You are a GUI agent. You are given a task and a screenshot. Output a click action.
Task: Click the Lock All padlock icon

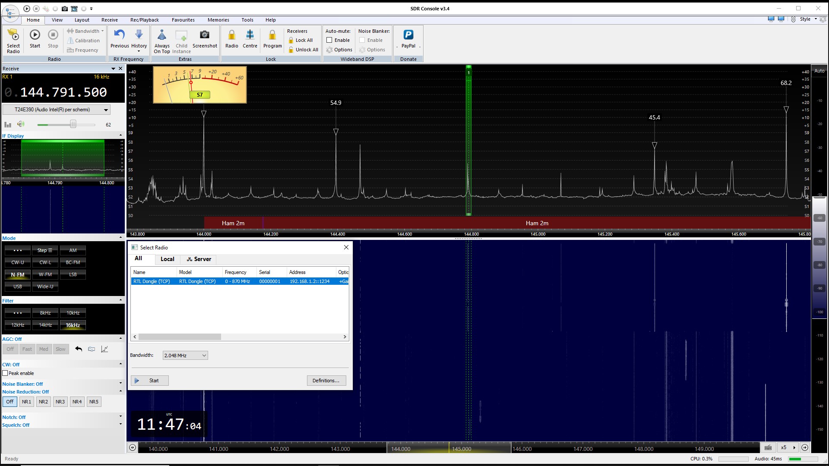click(x=291, y=40)
